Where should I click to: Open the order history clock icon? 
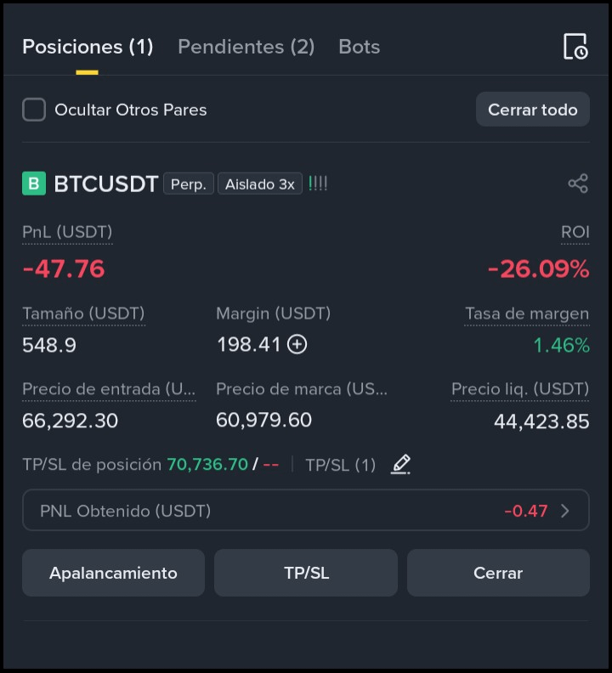click(575, 47)
